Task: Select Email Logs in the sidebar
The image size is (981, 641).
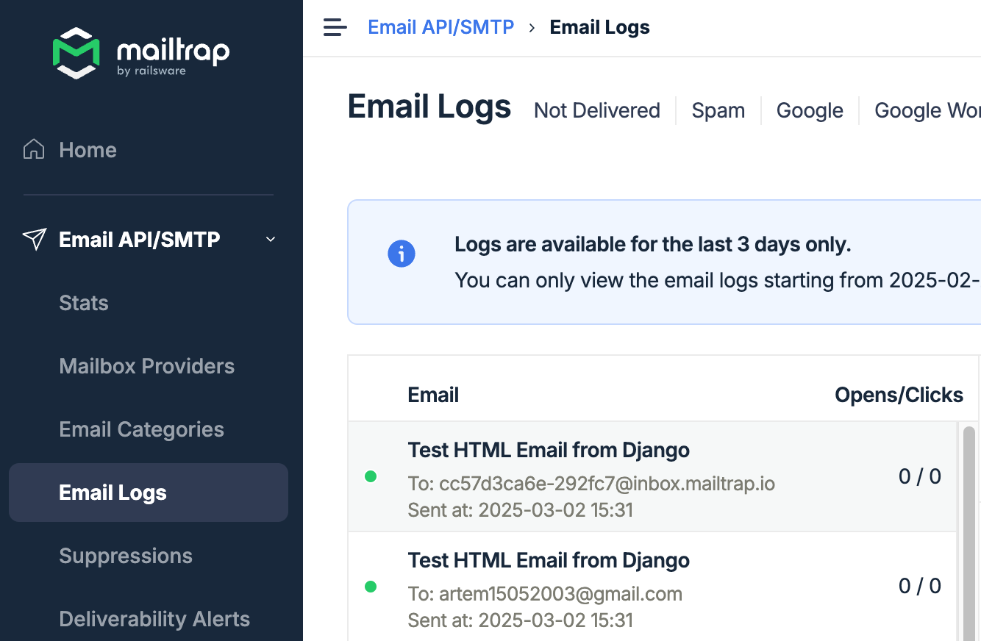Action: coord(149,493)
